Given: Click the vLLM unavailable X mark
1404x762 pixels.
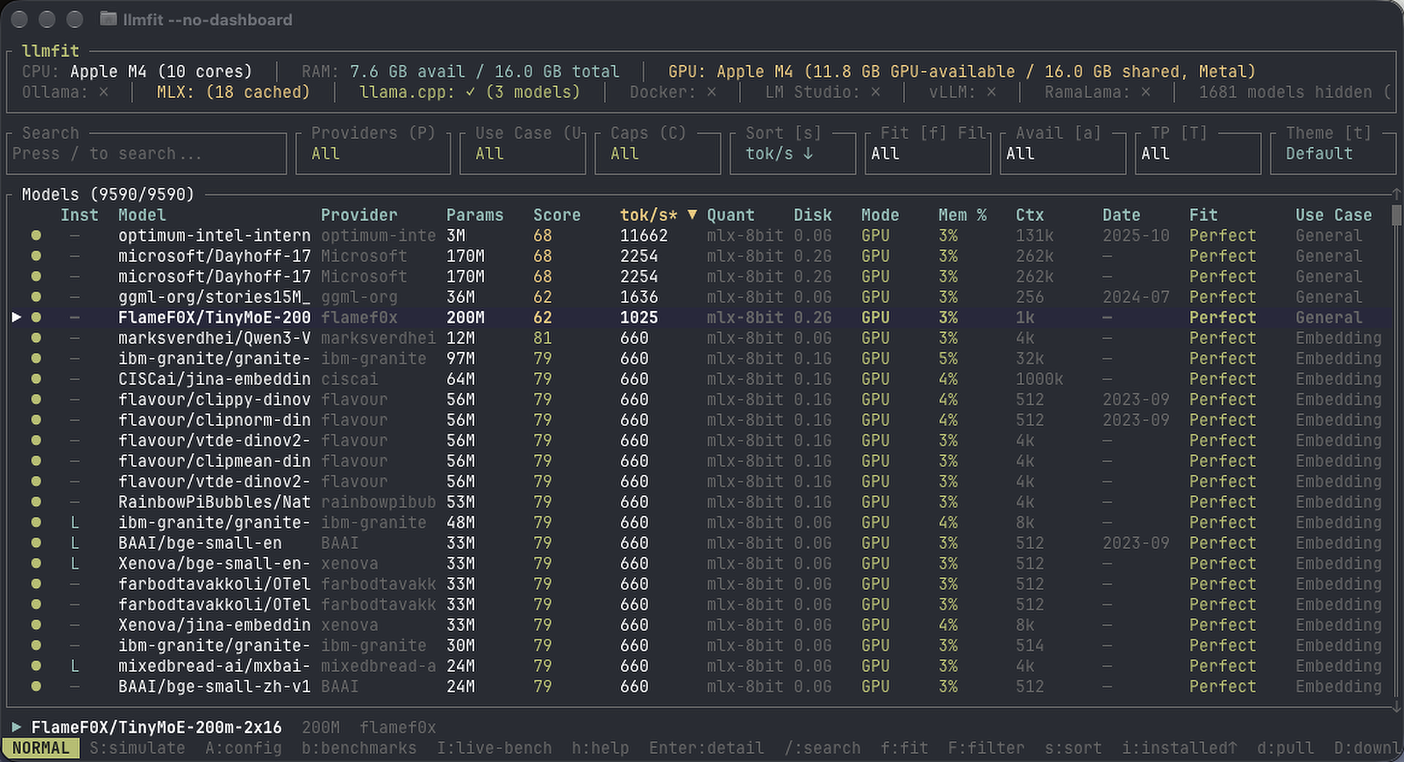Looking at the screenshot, I should tap(991, 92).
